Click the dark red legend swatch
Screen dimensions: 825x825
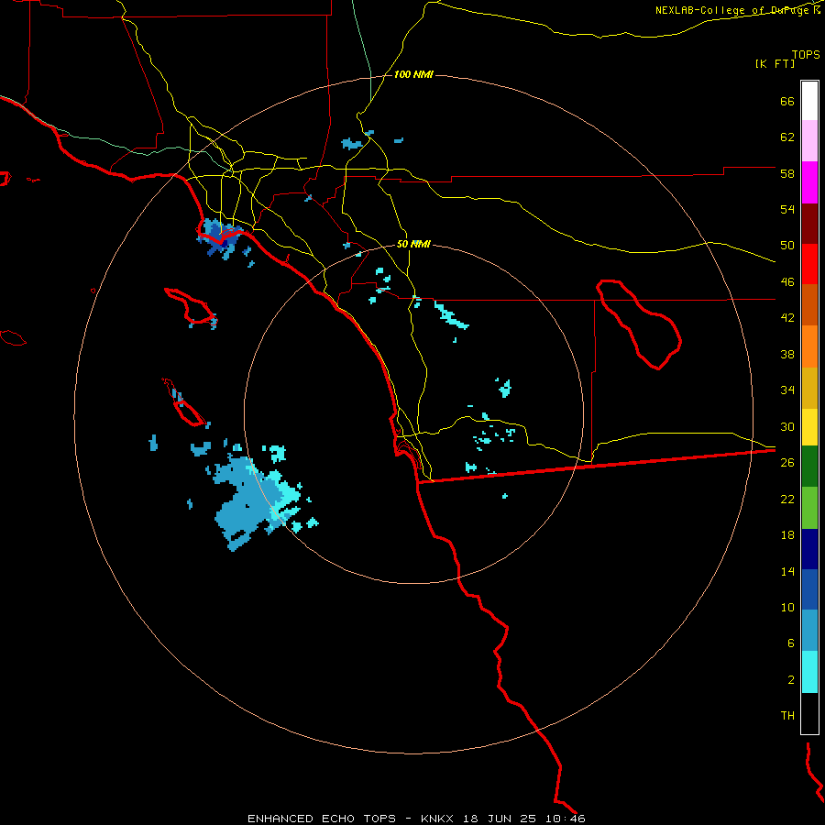tap(809, 224)
